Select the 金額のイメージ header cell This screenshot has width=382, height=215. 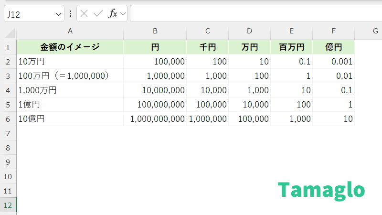70,47
